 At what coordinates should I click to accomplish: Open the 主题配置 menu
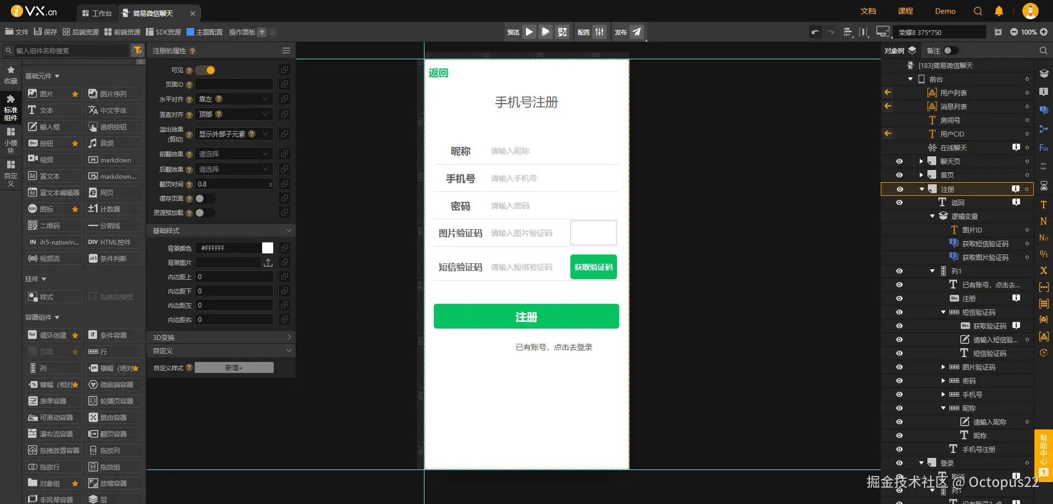point(205,32)
